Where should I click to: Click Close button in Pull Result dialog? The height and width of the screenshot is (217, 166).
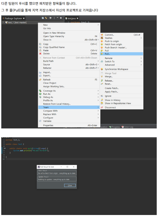(x=70, y=185)
